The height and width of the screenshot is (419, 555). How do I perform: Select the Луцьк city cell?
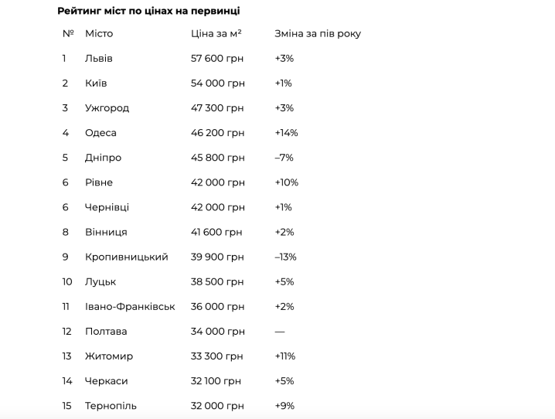[100, 281]
